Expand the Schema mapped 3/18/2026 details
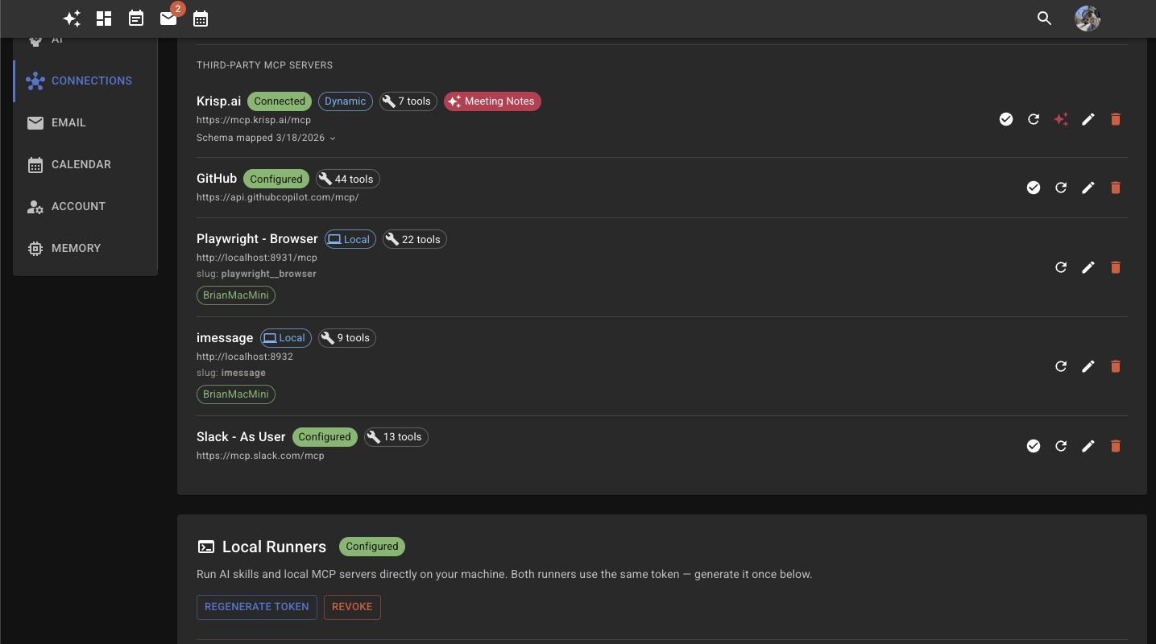The height and width of the screenshot is (644, 1156). click(x=267, y=138)
